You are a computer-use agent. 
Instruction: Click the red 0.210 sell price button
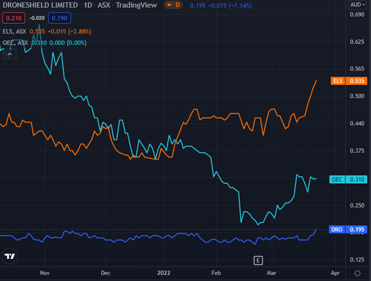tap(14, 18)
